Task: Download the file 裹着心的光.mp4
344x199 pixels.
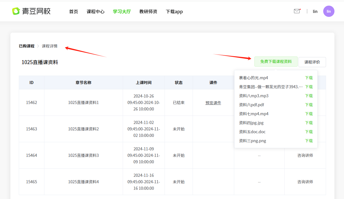Action: (x=309, y=78)
